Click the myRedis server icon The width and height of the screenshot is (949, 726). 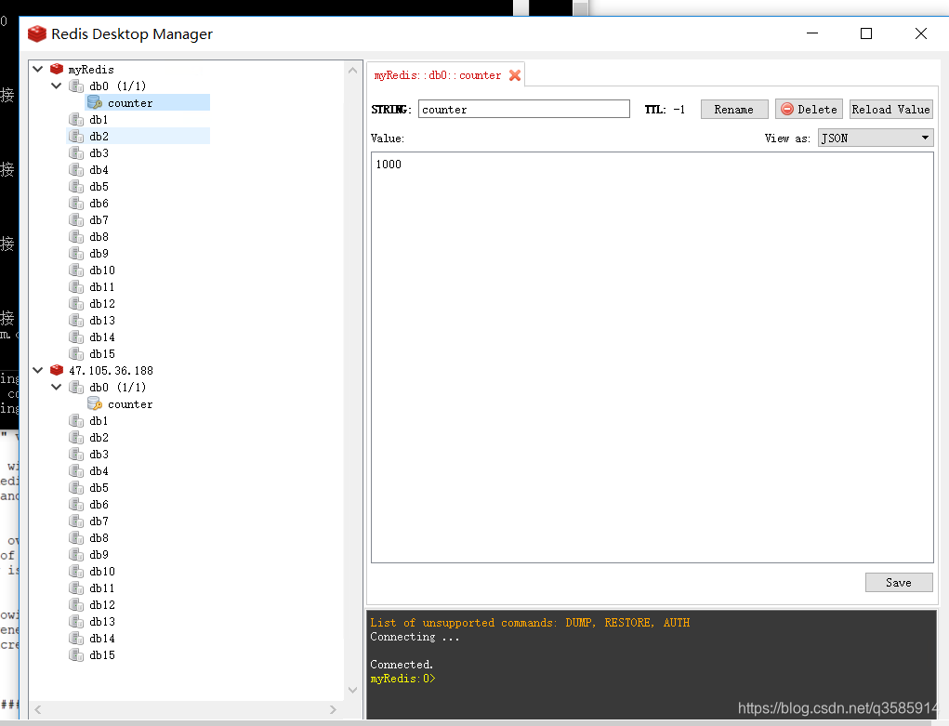(x=57, y=69)
